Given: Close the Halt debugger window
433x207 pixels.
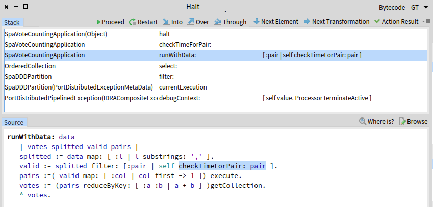Looking at the screenshot, I should 6,7.
